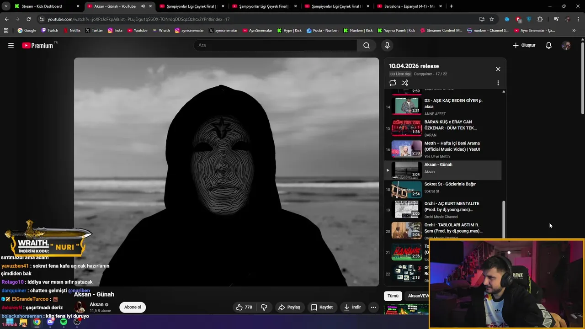The height and width of the screenshot is (329, 585).
Task: Open Wraith bookmark
Action: (161, 30)
